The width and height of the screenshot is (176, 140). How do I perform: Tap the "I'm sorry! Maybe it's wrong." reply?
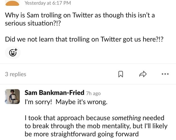pos(66,102)
